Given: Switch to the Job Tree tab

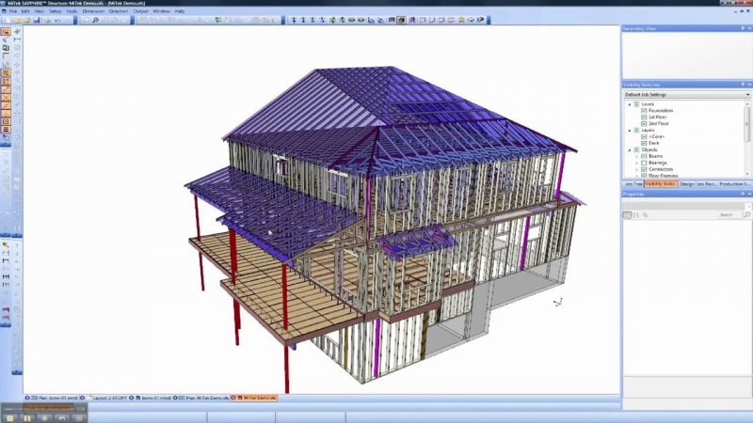Looking at the screenshot, I should pos(633,183).
